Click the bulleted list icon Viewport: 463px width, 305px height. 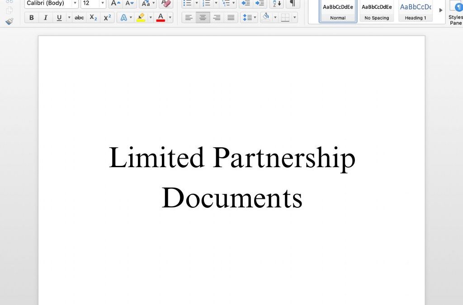pyautogui.click(x=188, y=3)
